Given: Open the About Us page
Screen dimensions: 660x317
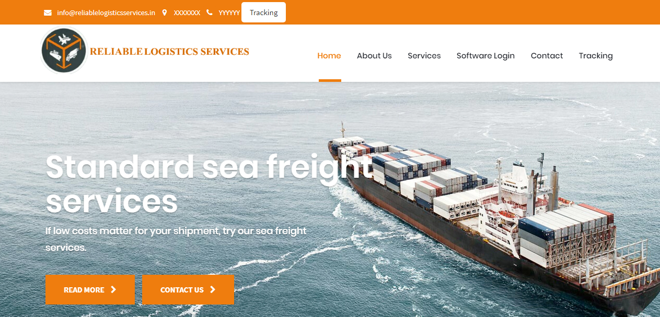Looking at the screenshot, I should point(374,56).
